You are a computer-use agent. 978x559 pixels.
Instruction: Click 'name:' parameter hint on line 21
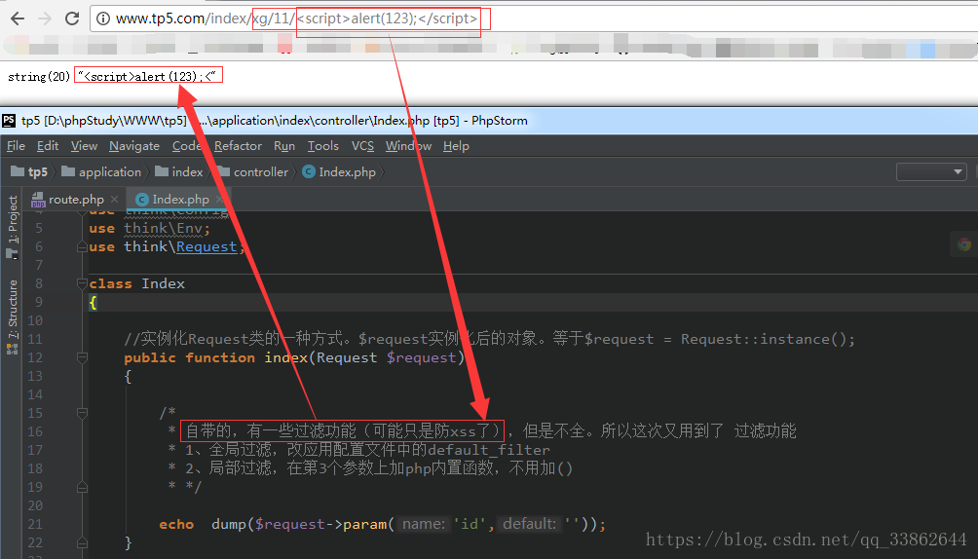point(424,524)
